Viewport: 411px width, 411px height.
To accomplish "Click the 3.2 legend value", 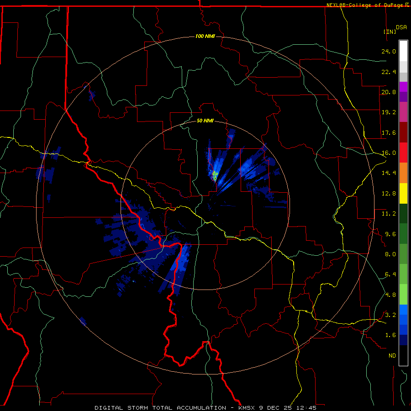I will tap(390, 315).
